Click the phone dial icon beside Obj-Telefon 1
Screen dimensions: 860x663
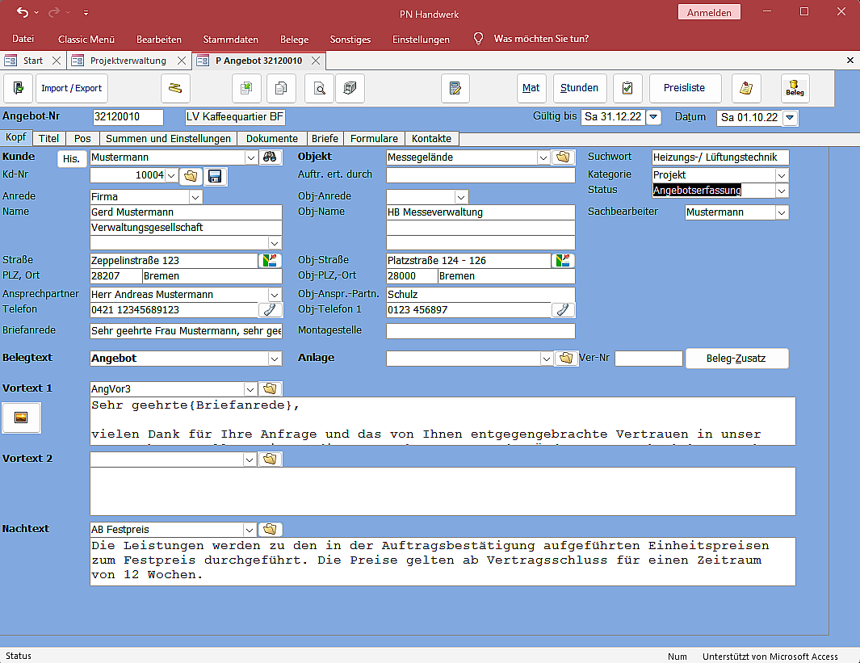click(563, 310)
